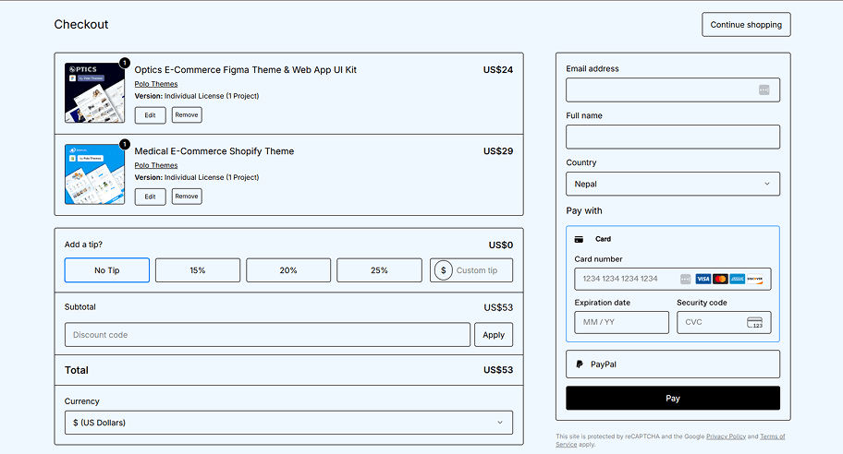The image size is (843, 454).
Task: Focus the Custom tip amount field
Action: [471, 270]
